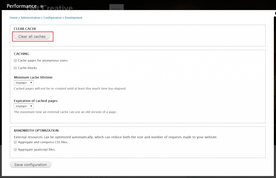276x178 pixels.
Task: Click the External resources can be optimized description
Action: coord(116,137)
